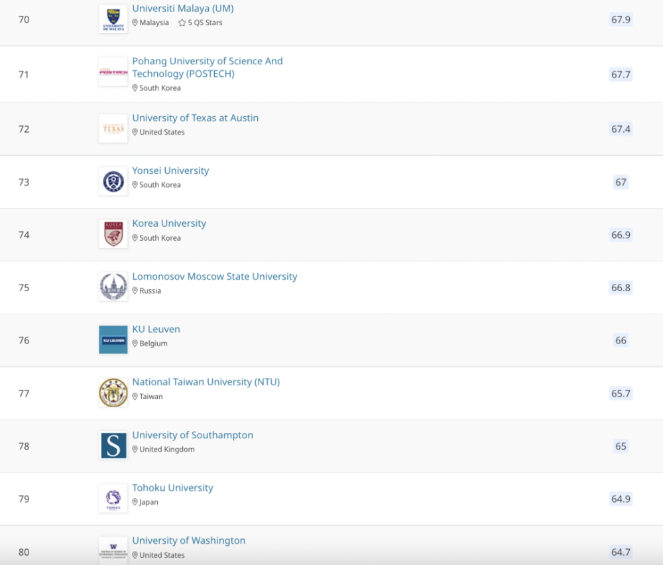Click the score 67.9
The image size is (663, 565).
click(621, 19)
